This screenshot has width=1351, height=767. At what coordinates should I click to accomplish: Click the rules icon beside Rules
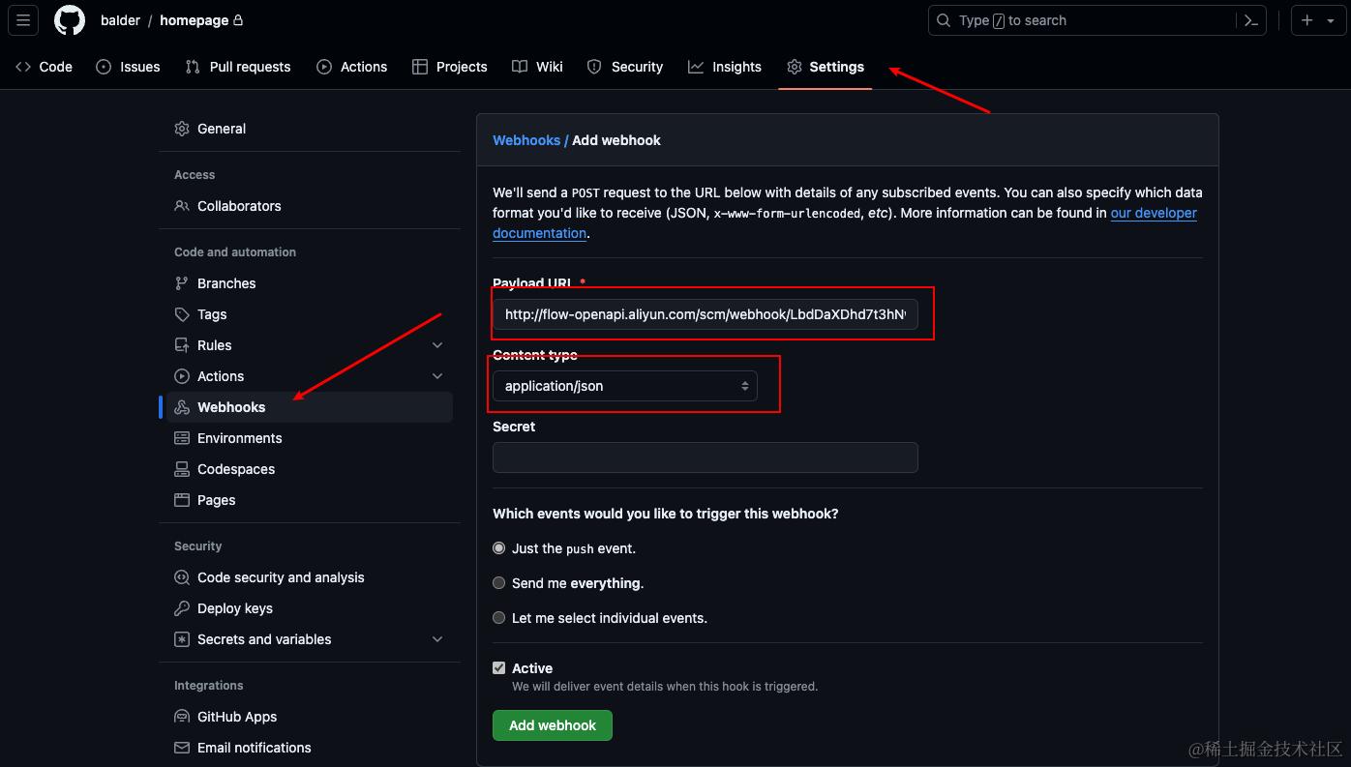pyautogui.click(x=182, y=345)
